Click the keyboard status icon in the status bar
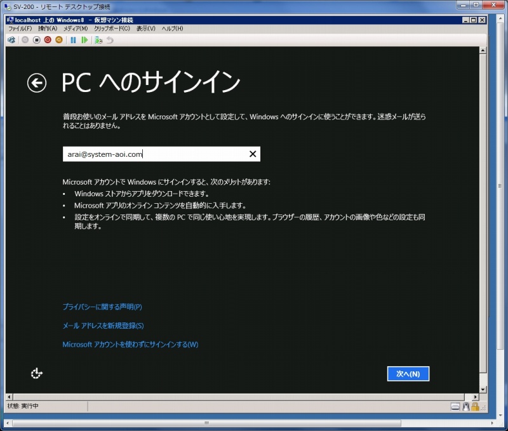The height and width of the screenshot is (431, 508). [455, 407]
